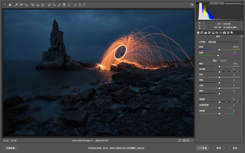Click the 曝光 exposure value field

point(235,64)
